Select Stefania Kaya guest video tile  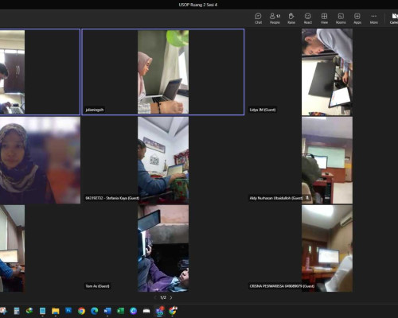click(x=163, y=160)
